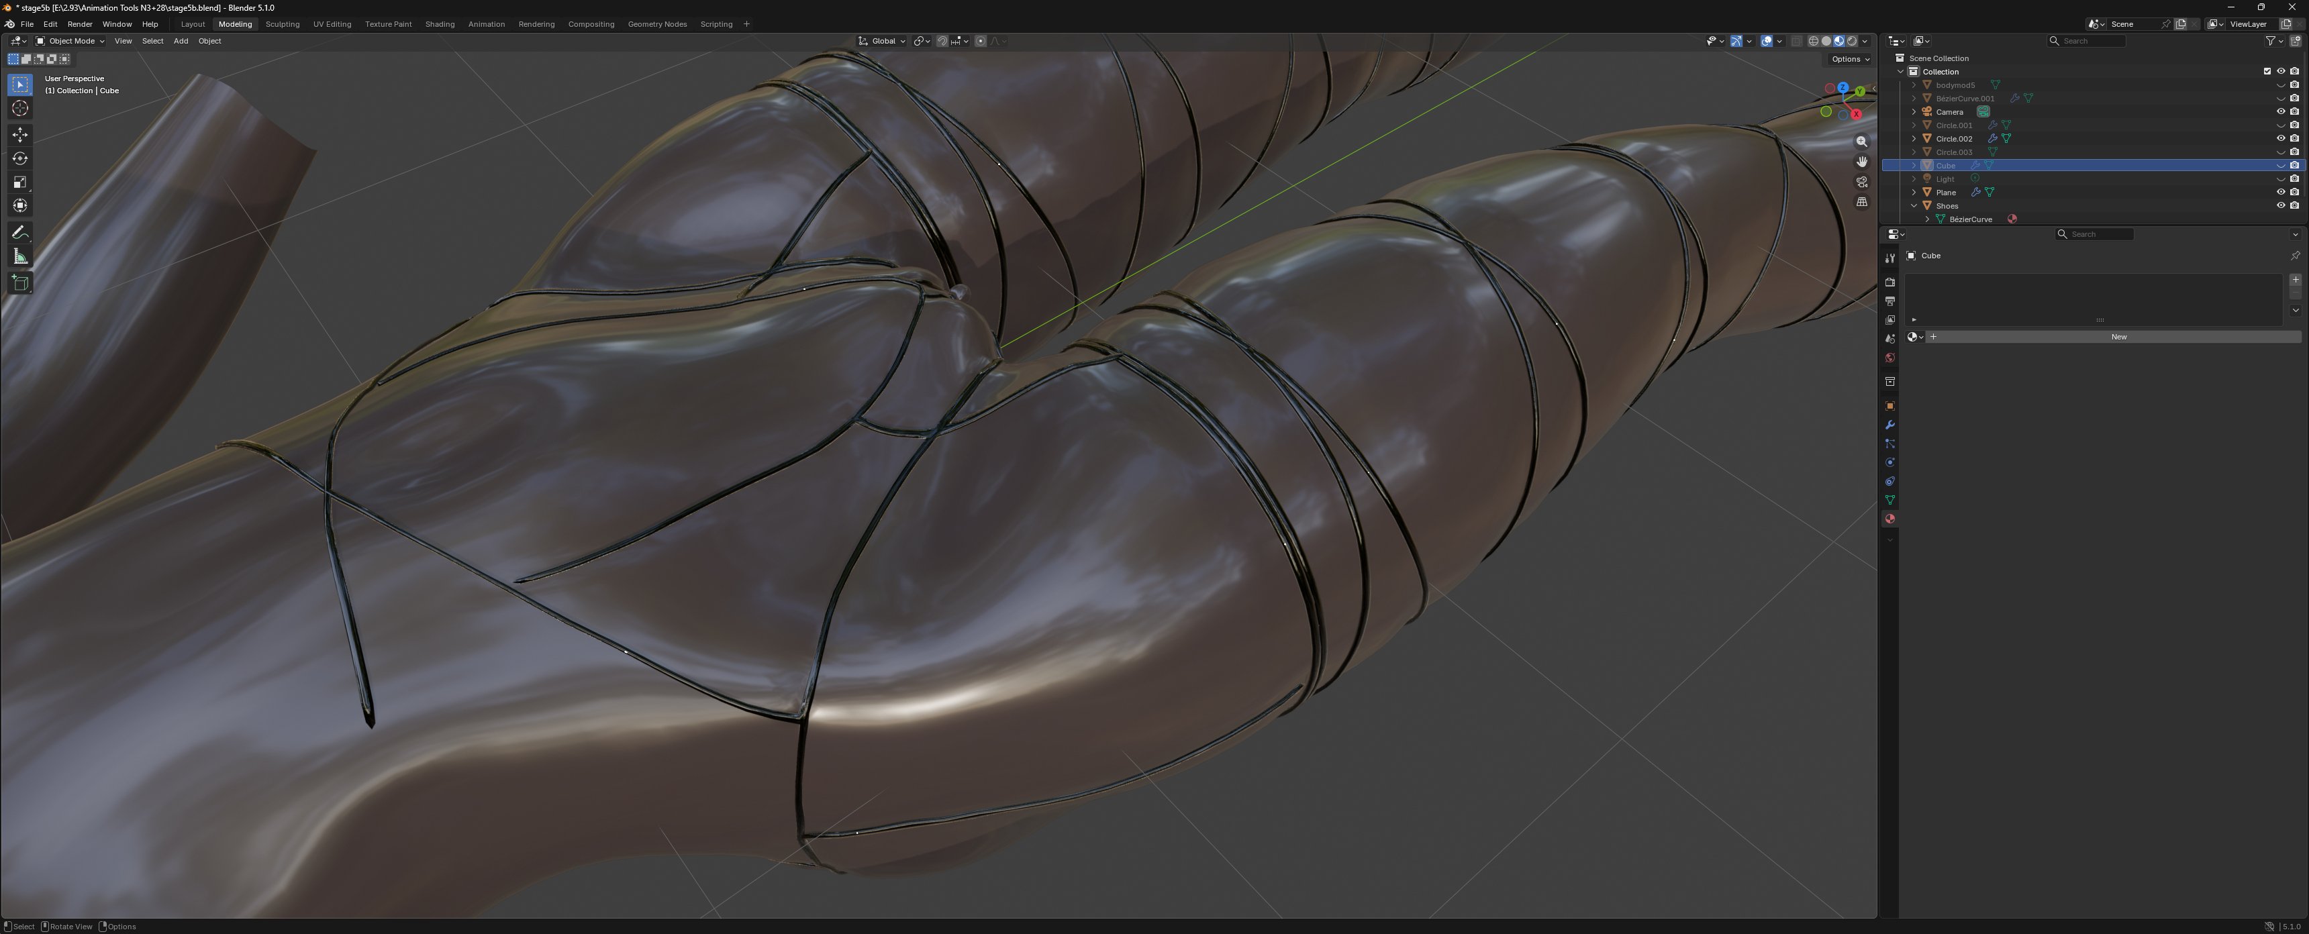Select the Scale tool
Viewport: 2309px width, 934px height.
point(19,182)
